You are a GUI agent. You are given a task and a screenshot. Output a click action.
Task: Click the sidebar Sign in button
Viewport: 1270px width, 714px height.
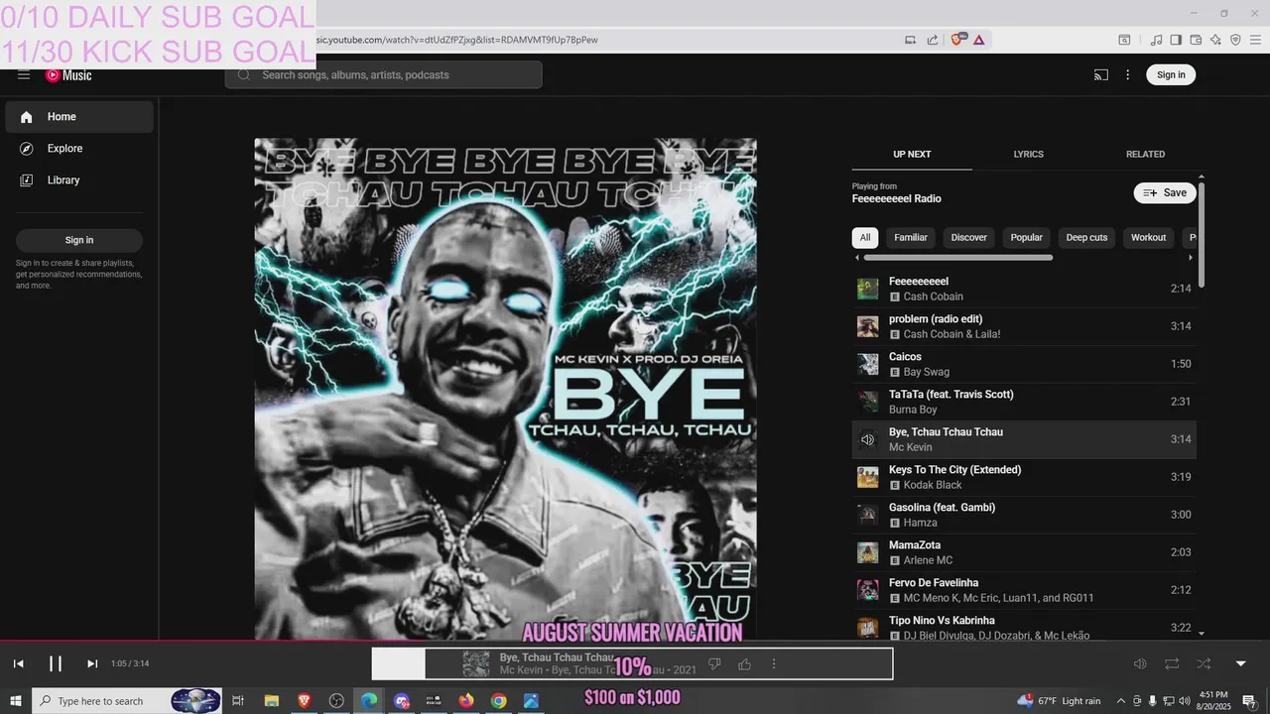coord(79,240)
